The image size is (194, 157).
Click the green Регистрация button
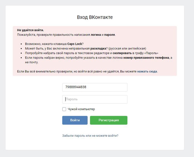109,120
